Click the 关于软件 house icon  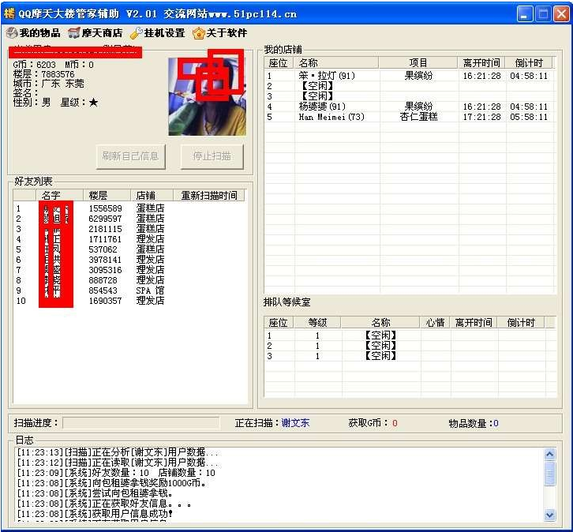pos(199,33)
